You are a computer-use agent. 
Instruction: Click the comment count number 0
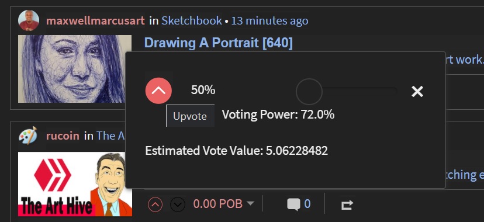pos(307,204)
